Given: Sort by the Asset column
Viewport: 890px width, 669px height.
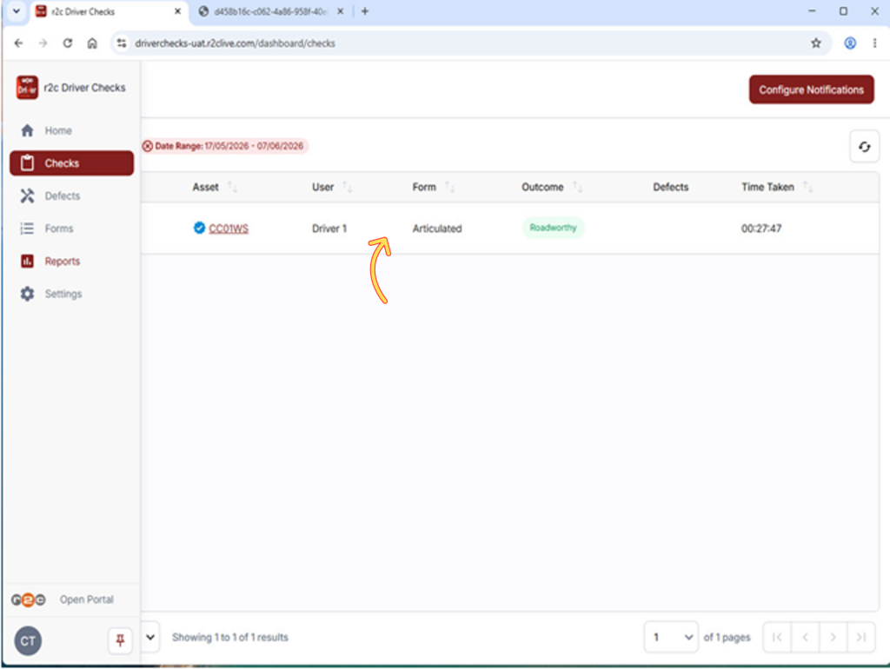Looking at the screenshot, I should click(x=233, y=188).
